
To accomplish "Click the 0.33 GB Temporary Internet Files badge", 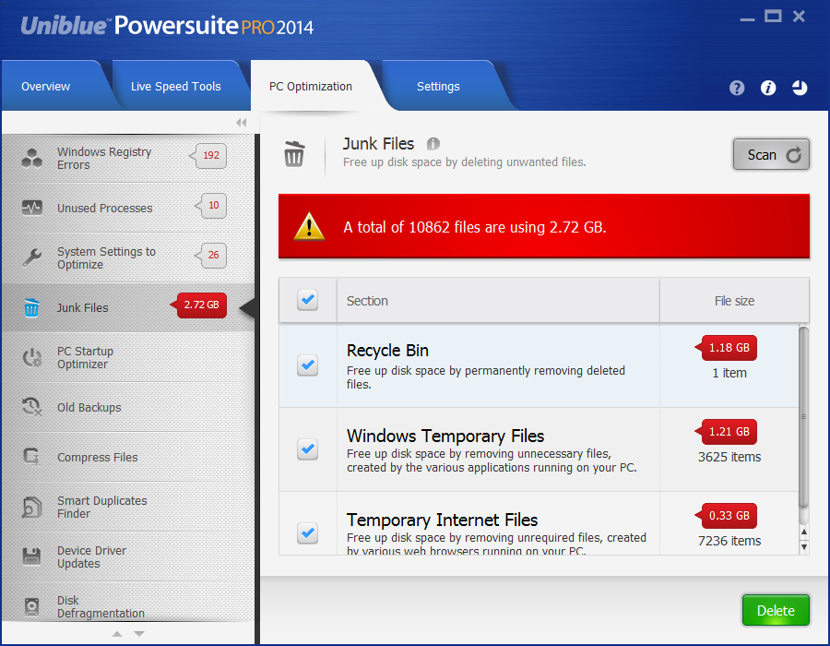I will tap(727, 516).
